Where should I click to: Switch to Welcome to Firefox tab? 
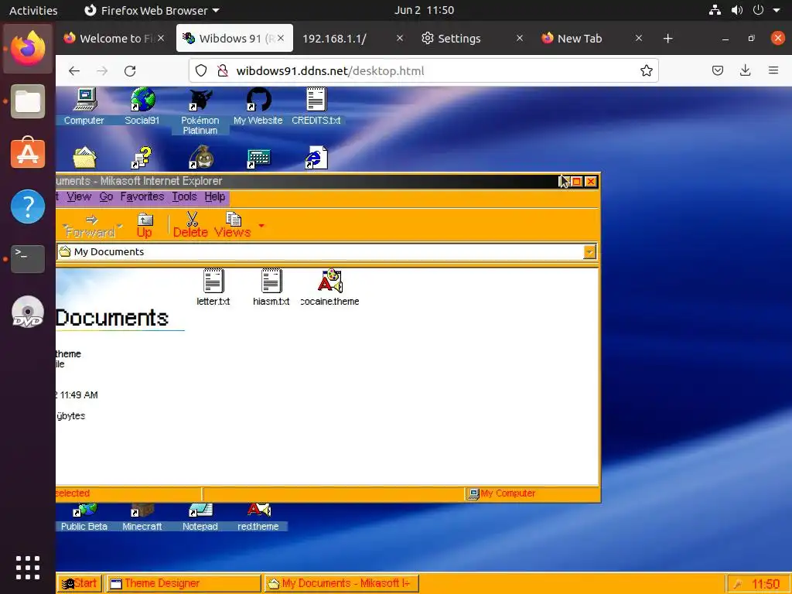[114, 39]
